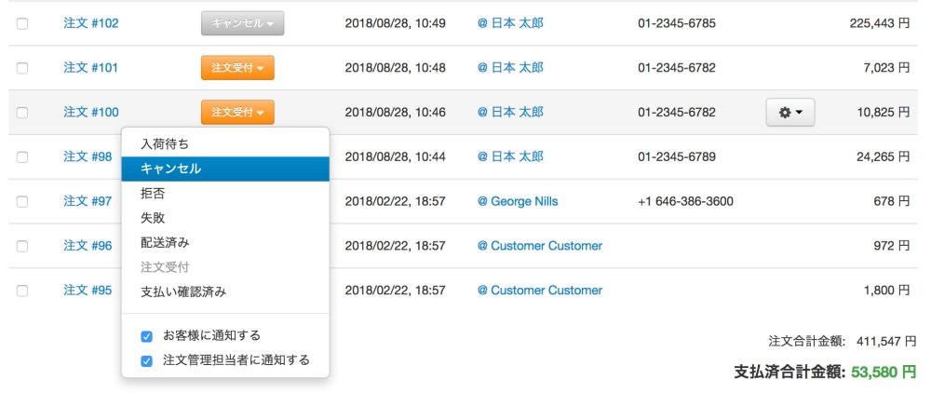Mark the order as 配送済み

(x=165, y=242)
